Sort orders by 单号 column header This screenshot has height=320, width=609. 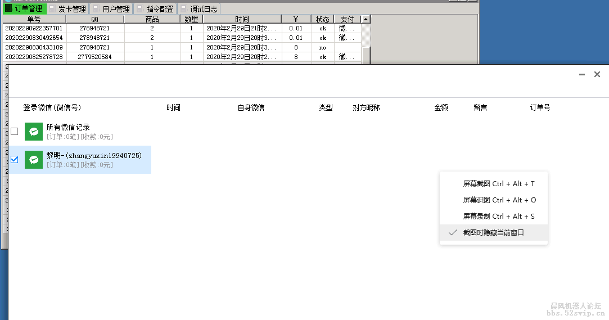tap(34, 19)
